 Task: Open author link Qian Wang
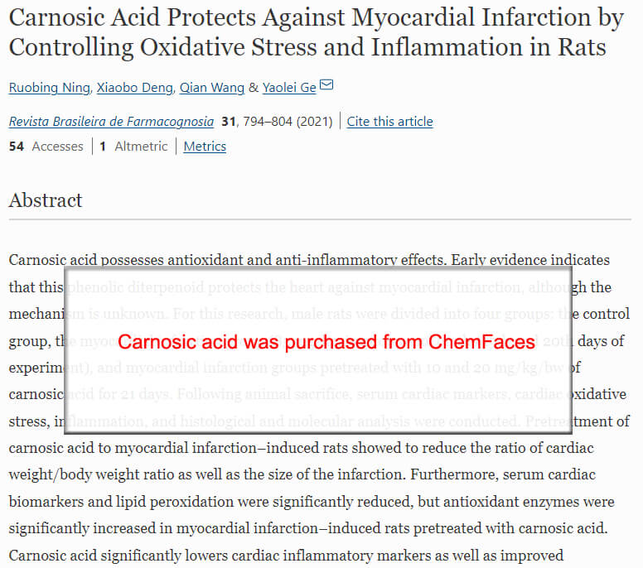(212, 88)
